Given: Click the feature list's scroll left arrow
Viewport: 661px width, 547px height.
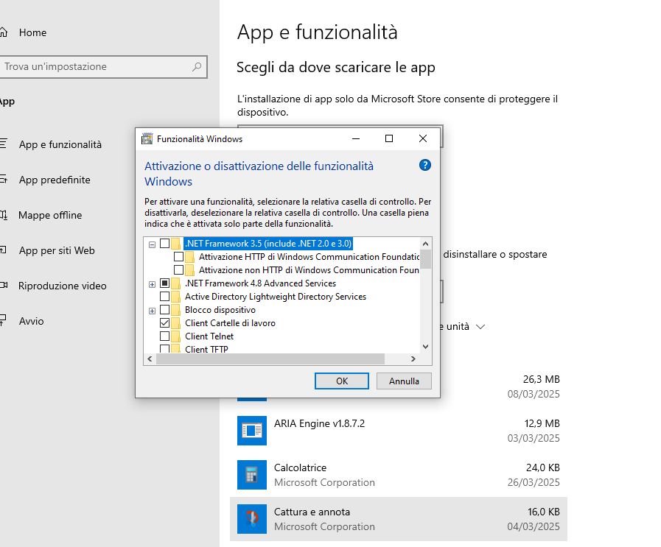Looking at the screenshot, I should coord(150,359).
